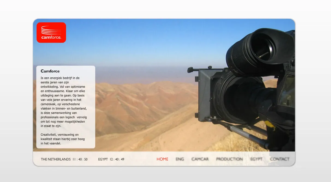Navigate to the EGYPT menu page
The image size is (331, 182).
click(x=256, y=159)
